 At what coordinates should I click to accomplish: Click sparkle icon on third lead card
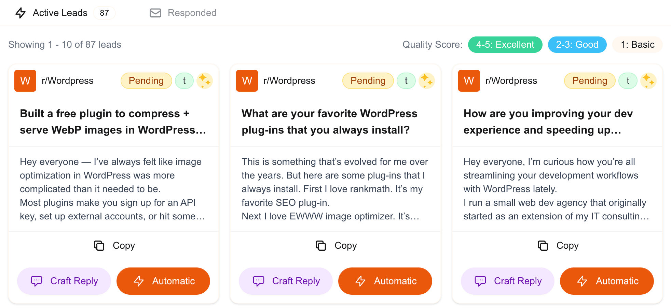pyautogui.click(x=648, y=81)
